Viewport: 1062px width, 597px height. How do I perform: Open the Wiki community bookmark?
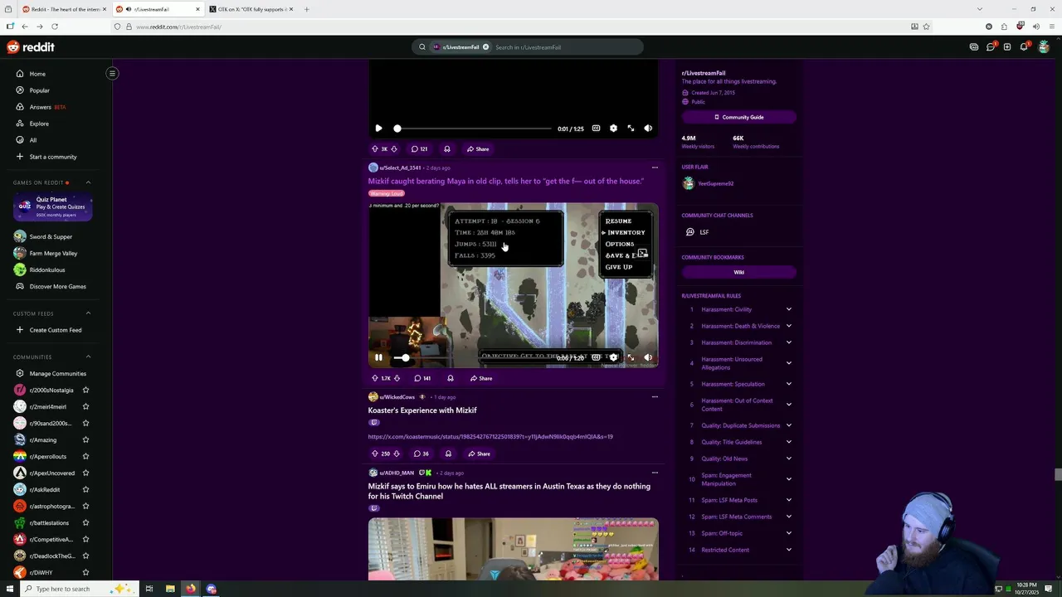point(738,272)
